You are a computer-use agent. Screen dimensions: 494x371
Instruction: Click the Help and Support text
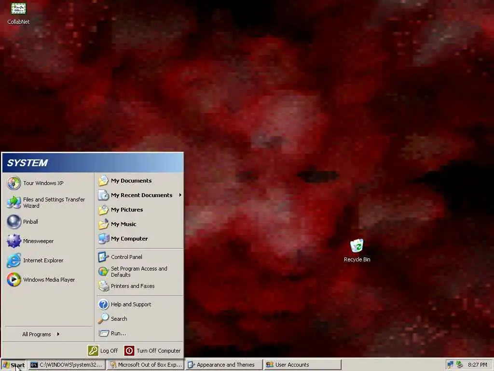coord(131,304)
